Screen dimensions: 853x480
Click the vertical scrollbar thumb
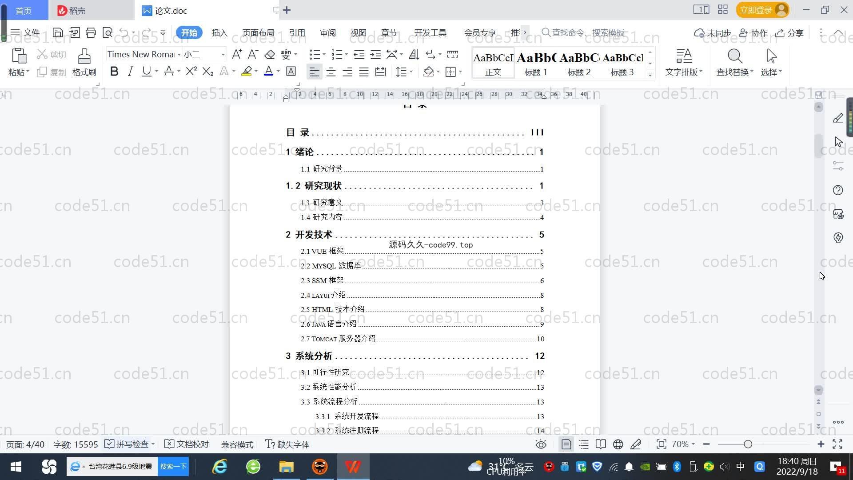tap(818, 146)
